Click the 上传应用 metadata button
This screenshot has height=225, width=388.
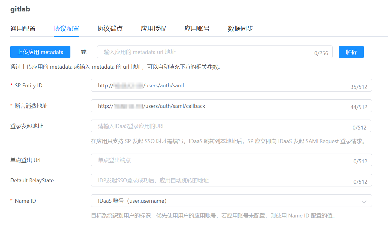pyautogui.click(x=40, y=52)
